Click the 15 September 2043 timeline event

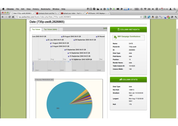(79, 56)
